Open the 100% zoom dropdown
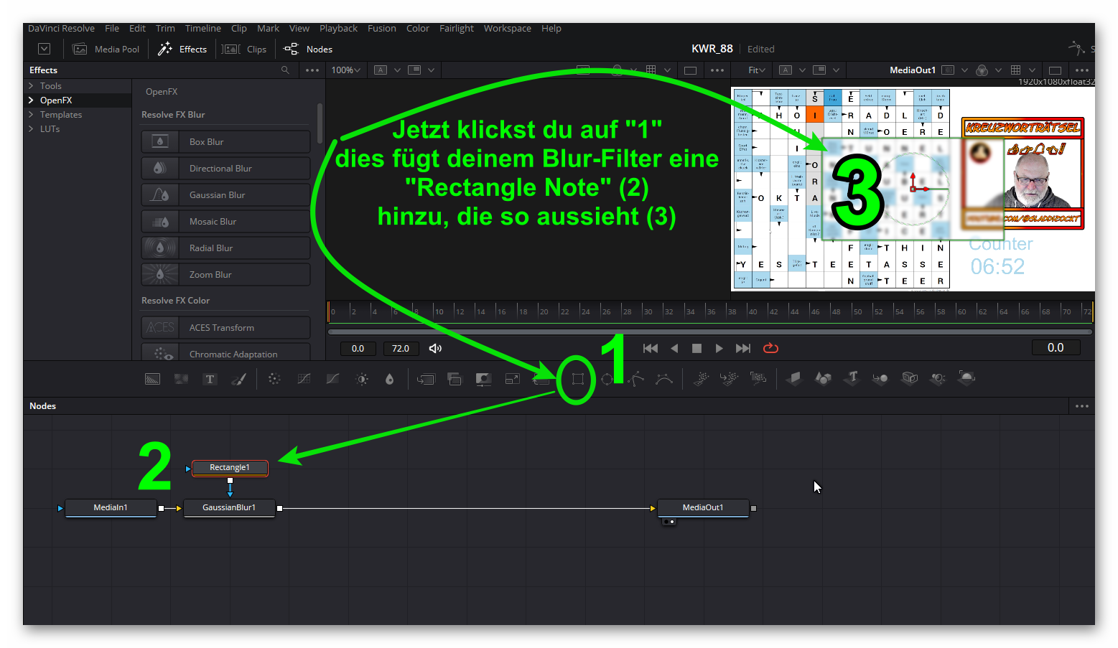1118x648 pixels. pos(346,70)
